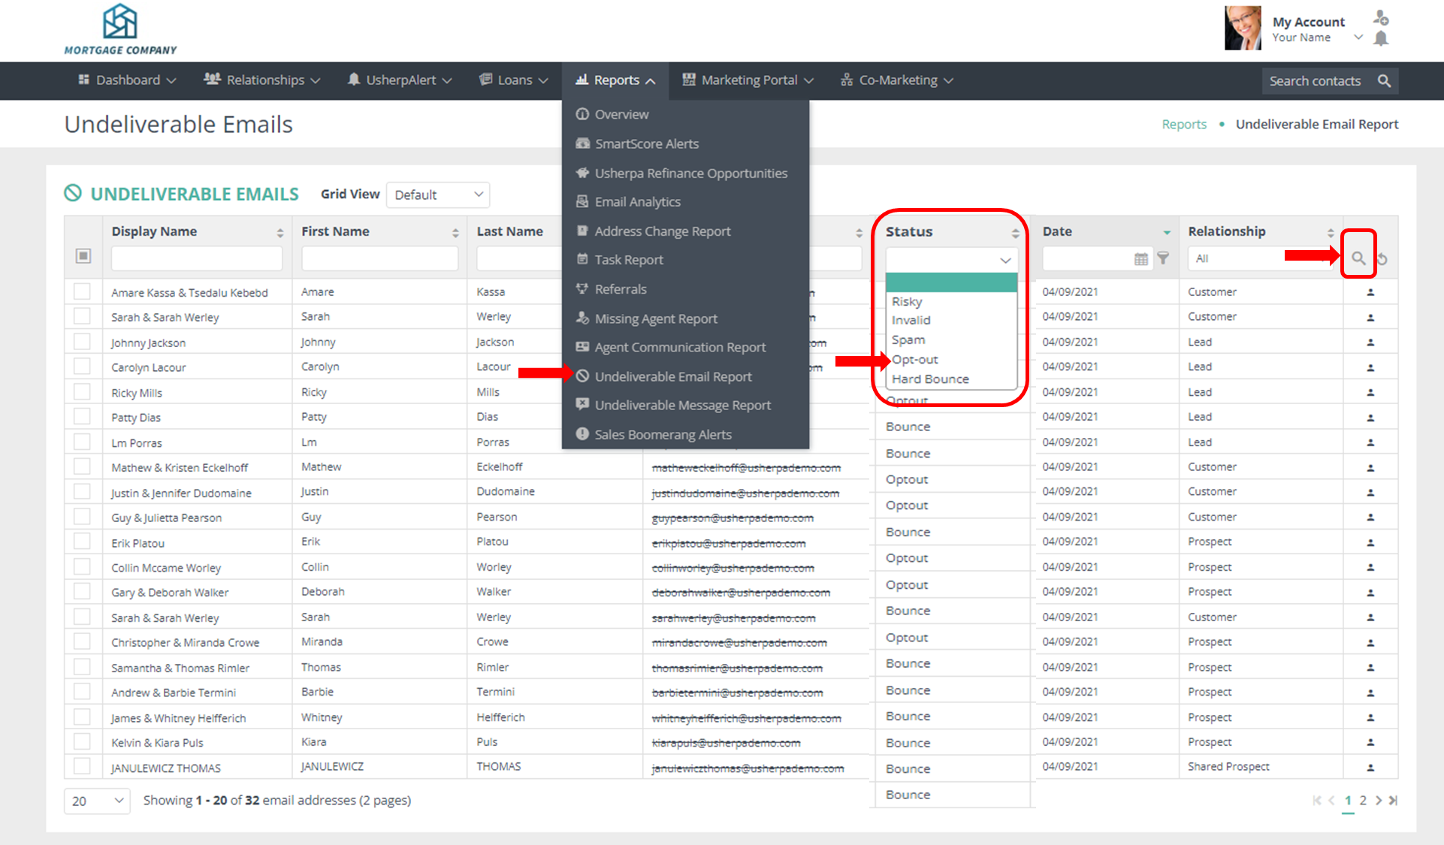Image resolution: width=1444 pixels, height=845 pixels.
Task: Toggle the select-all rows checkbox
Action: 83,256
